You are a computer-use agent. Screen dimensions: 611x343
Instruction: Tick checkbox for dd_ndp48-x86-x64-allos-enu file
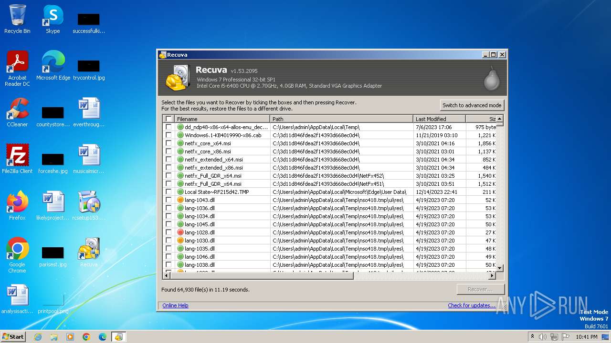click(x=168, y=127)
